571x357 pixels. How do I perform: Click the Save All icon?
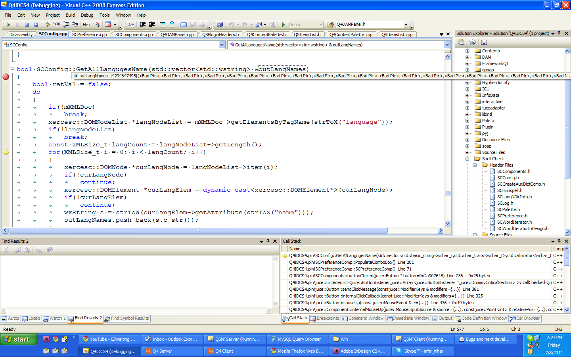[x=220, y=25]
